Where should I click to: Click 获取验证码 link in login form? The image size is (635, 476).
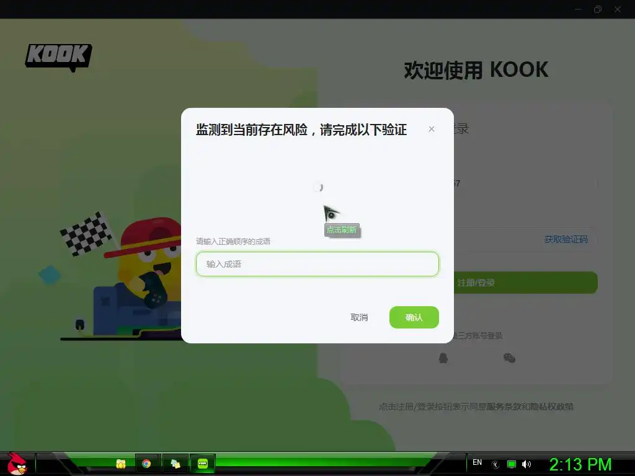[x=566, y=239]
